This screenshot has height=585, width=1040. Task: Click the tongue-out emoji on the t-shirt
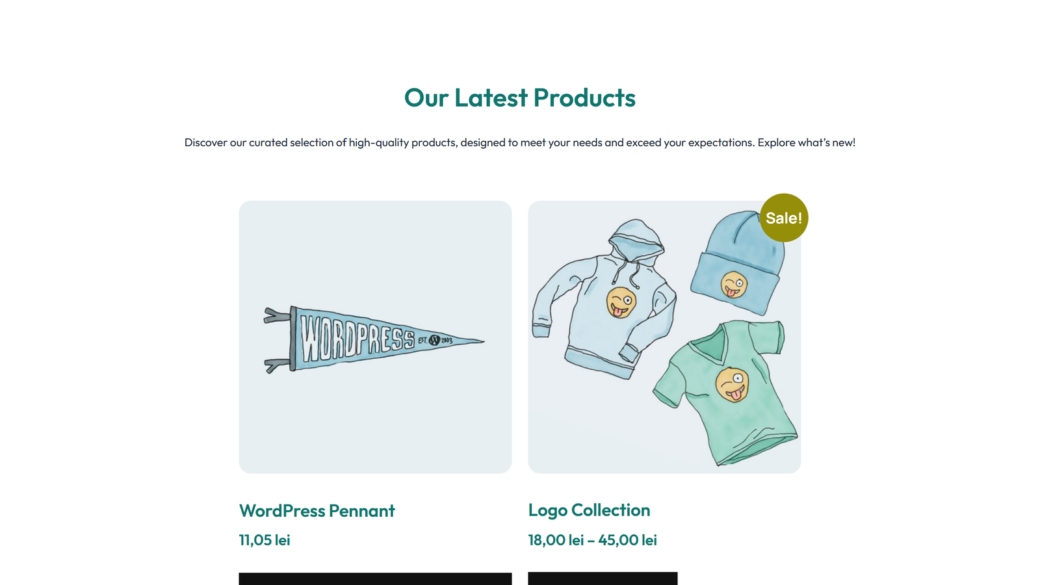tap(731, 385)
